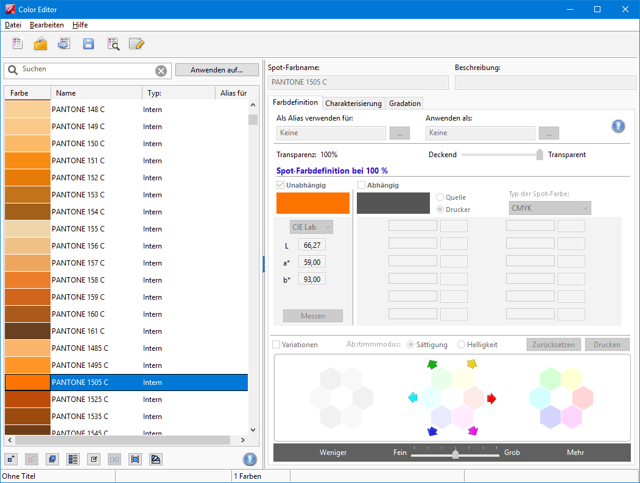Click the new color table toolbar icon
Screen dimensions: 640x483
(x=18, y=44)
